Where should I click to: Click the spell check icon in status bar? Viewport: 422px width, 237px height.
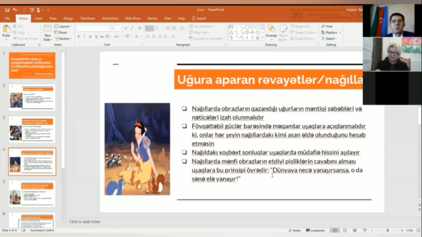point(23,231)
